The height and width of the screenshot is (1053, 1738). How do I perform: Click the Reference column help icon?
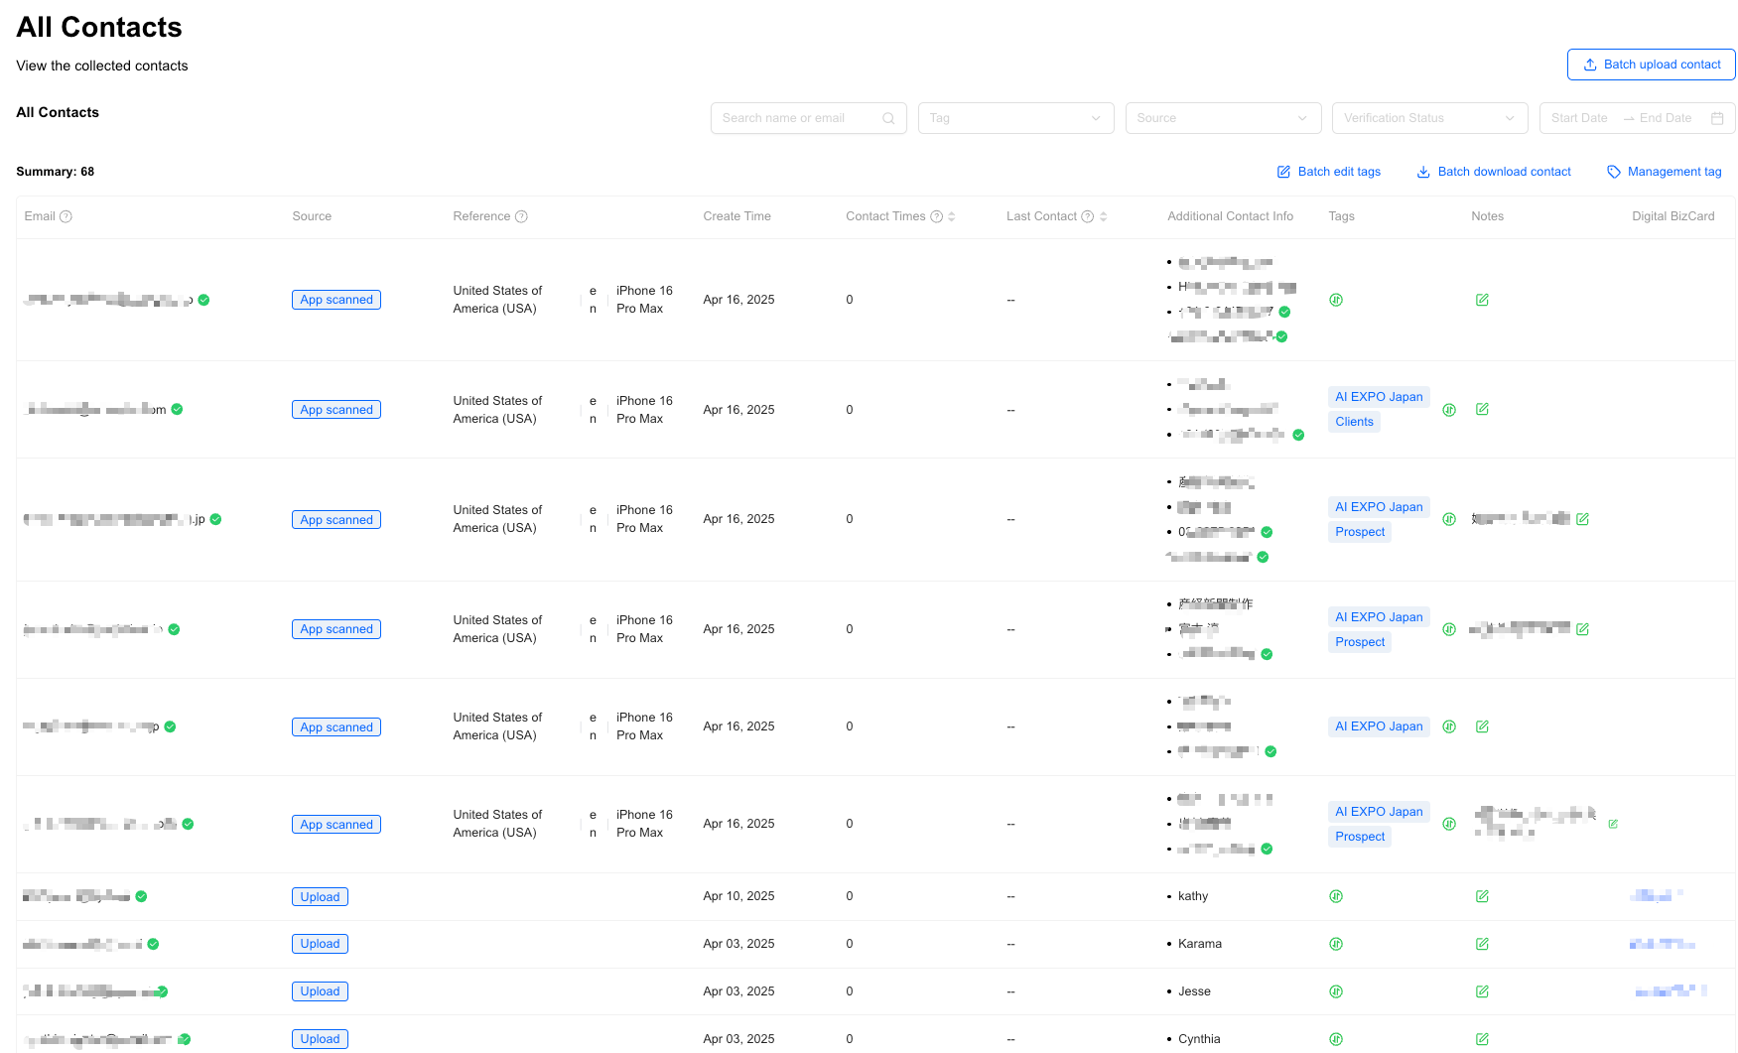521,216
